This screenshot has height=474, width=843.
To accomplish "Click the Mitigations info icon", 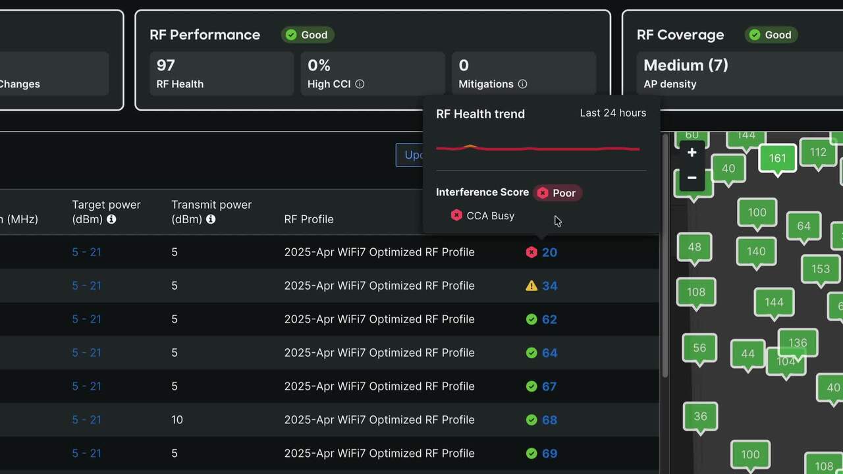I will (522, 84).
